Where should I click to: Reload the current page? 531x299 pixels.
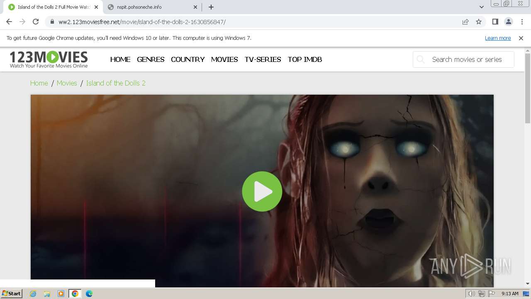[36, 22]
